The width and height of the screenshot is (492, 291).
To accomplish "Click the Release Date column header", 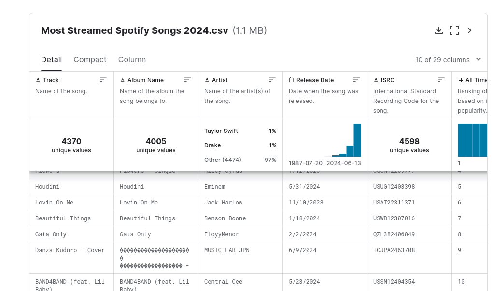I will (314, 80).
